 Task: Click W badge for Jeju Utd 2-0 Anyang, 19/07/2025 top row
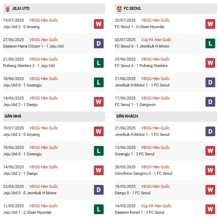click(99, 24)
